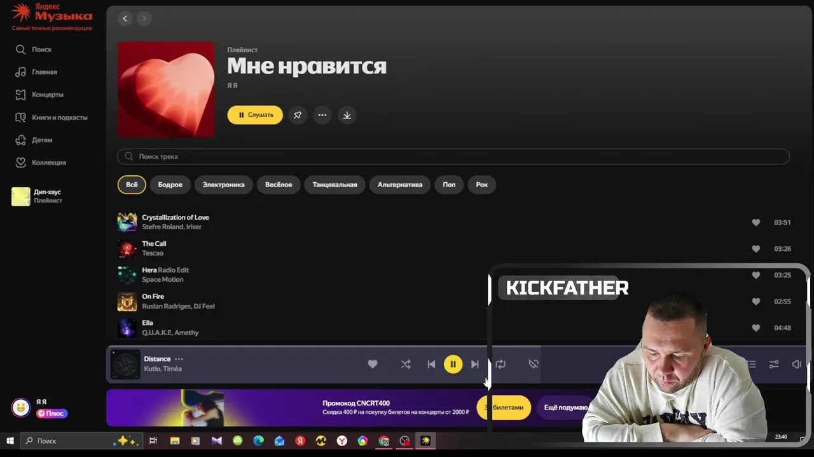Click the Windows taskbar Поиск box
This screenshot has height=457, width=814.
(x=80, y=440)
